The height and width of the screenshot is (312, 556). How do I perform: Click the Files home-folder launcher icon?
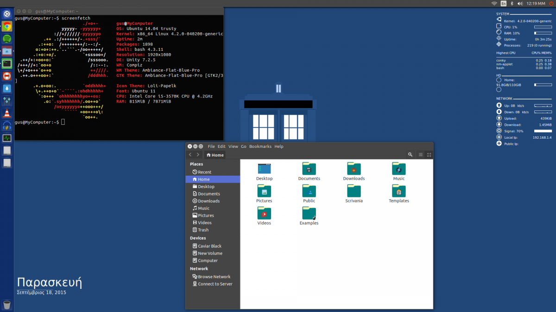(7, 51)
